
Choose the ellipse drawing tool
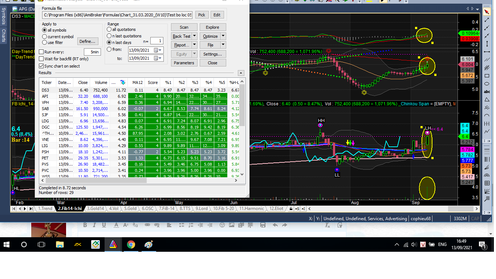tap(487, 84)
